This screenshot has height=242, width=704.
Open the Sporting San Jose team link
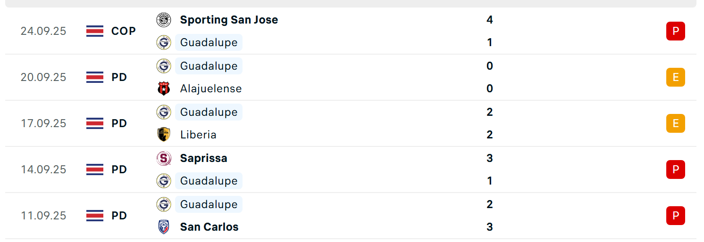pos(229,20)
